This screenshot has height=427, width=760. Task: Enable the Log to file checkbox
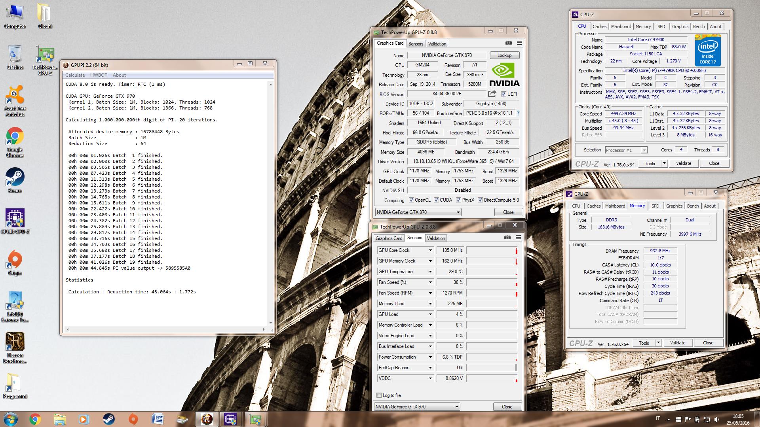(x=379, y=395)
